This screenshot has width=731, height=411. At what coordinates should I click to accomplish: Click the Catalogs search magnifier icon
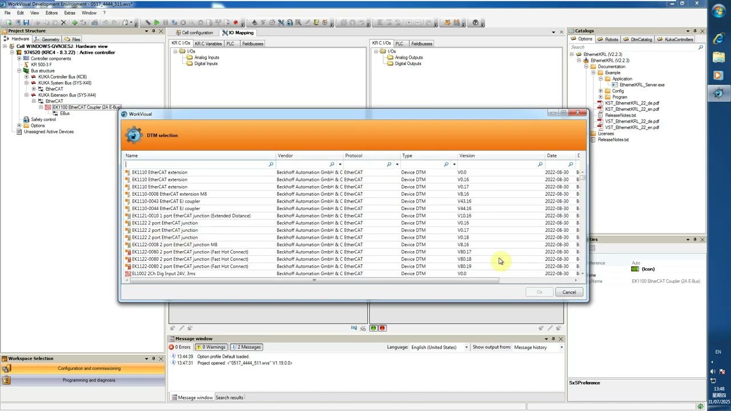tap(701, 47)
